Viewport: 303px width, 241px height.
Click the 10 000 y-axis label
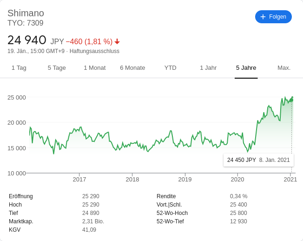pyautogui.click(x=17, y=173)
